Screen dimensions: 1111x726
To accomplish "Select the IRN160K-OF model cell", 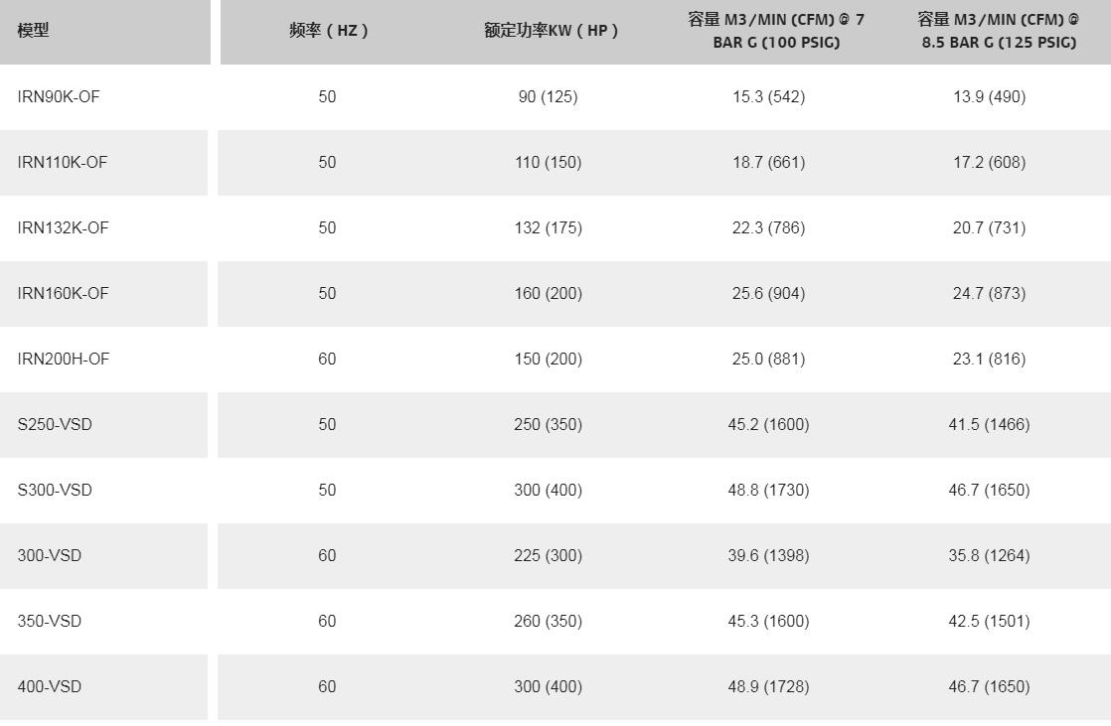I will pos(63,293).
